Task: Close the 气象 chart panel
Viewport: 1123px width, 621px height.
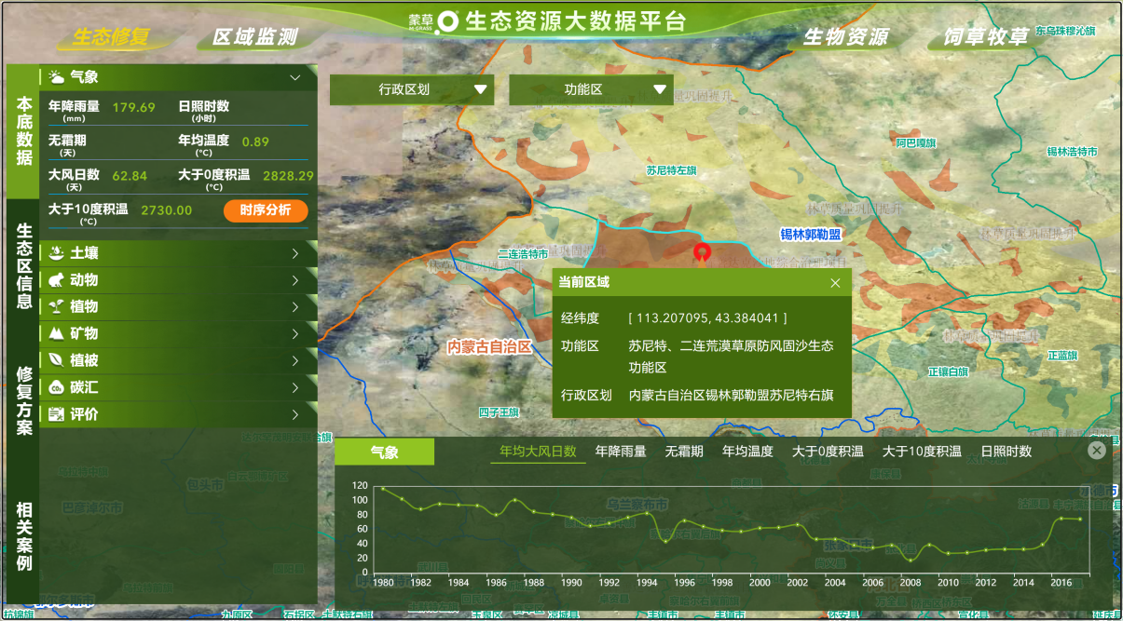Action: point(1097,451)
